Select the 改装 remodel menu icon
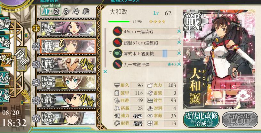This screenshot has width=261, height=133. [5, 59]
